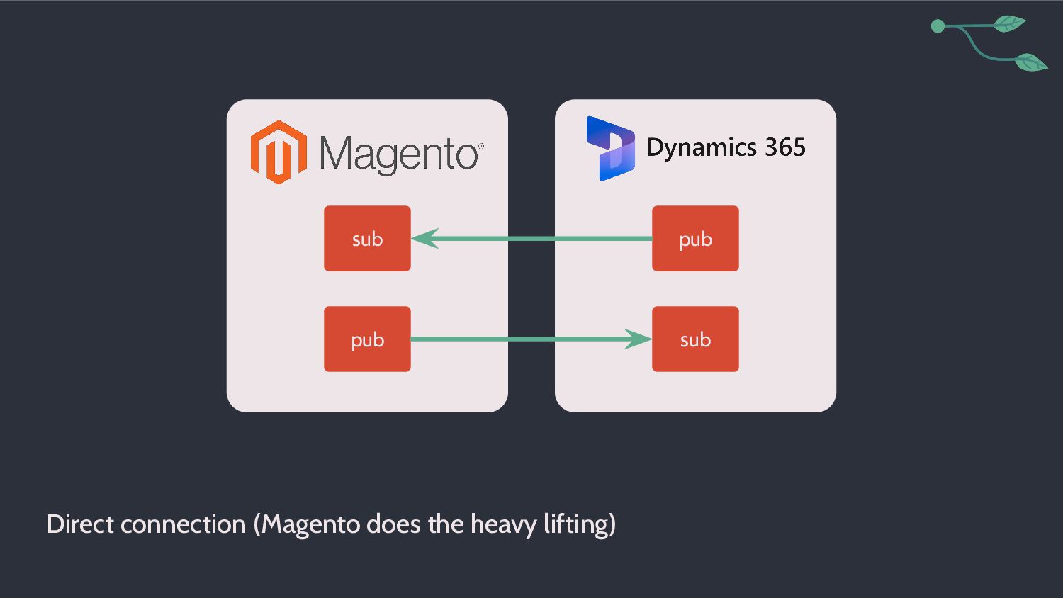1063x598 pixels.
Task: Click the green branch leaf logo
Action: point(989,43)
